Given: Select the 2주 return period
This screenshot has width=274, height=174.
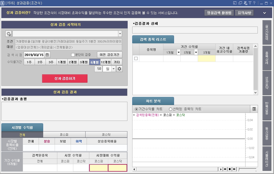Looking at the screenshot, I should coord(40,62).
